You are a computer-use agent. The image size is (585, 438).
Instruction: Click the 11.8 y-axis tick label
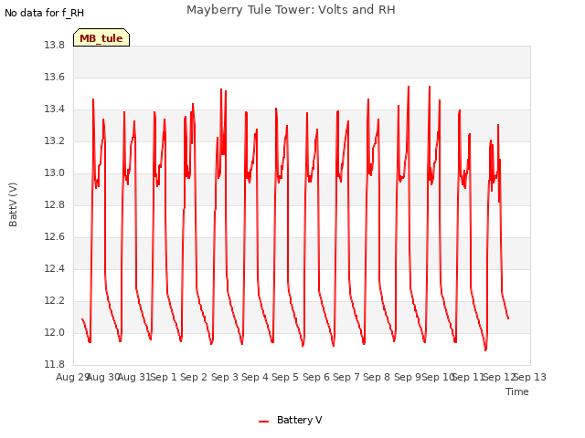coord(55,364)
